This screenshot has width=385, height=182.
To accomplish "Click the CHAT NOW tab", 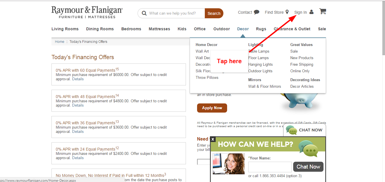I will 304,130.
